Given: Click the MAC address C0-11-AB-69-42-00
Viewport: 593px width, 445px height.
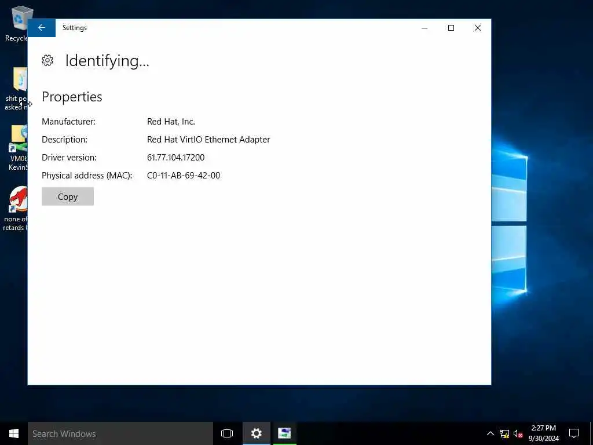Looking at the screenshot, I should coord(184,175).
